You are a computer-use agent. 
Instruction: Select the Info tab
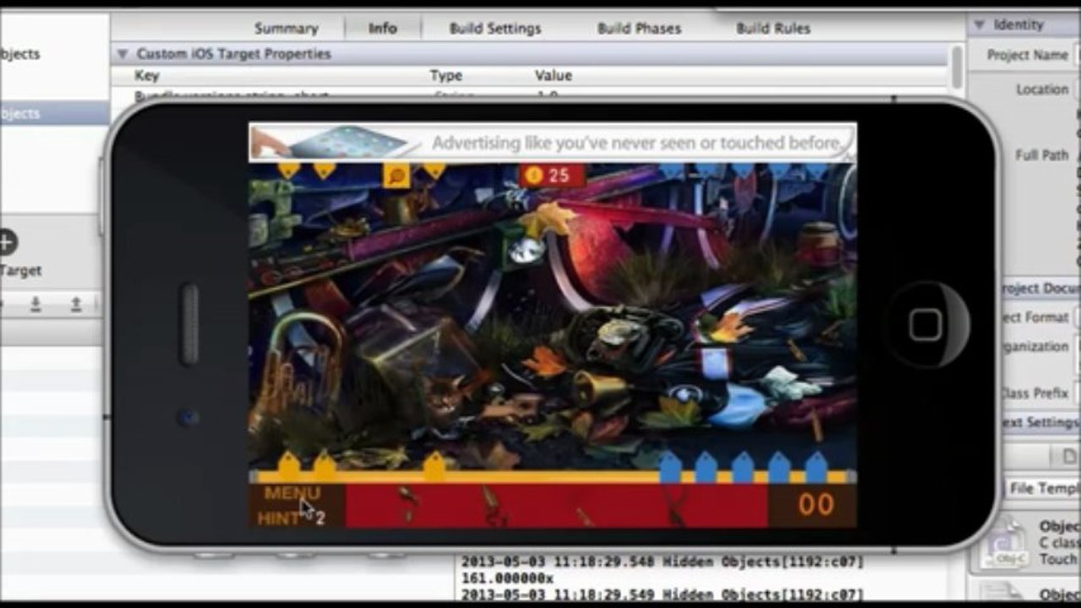(382, 28)
